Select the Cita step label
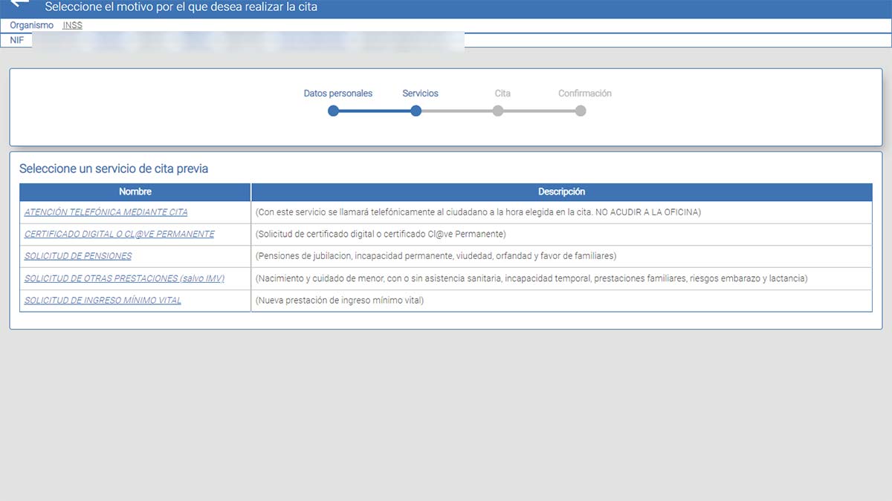 pyautogui.click(x=502, y=94)
